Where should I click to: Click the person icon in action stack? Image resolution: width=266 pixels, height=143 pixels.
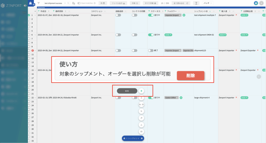click(141, 98)
